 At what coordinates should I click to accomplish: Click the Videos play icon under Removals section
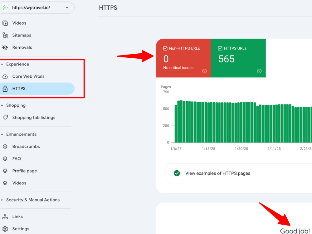point(5,23)
